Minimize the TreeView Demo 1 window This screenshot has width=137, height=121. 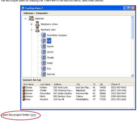(125, 8)
